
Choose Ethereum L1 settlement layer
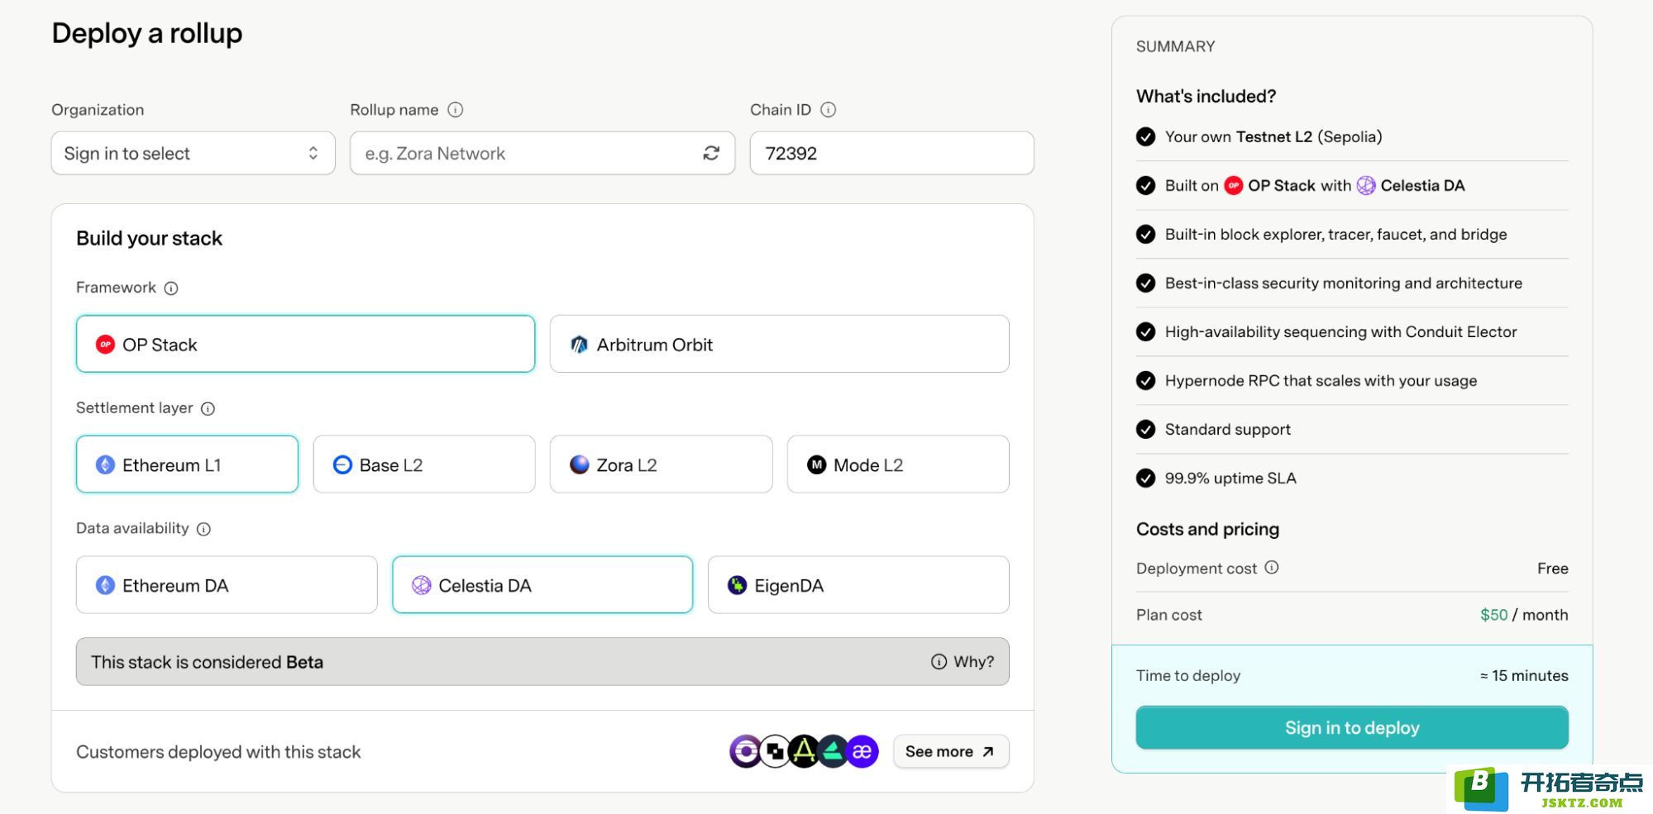(x=187, y=464)
